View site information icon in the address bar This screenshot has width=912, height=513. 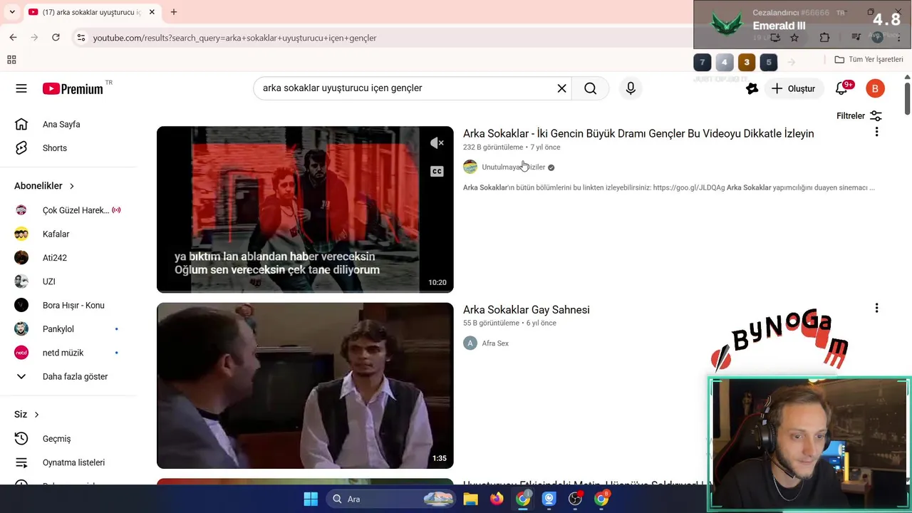click(81, 38)
